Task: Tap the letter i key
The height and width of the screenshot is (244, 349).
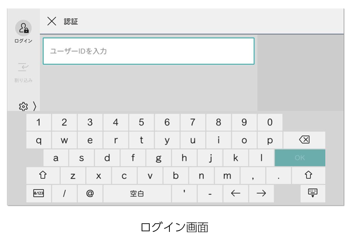Action: (219, 140)
